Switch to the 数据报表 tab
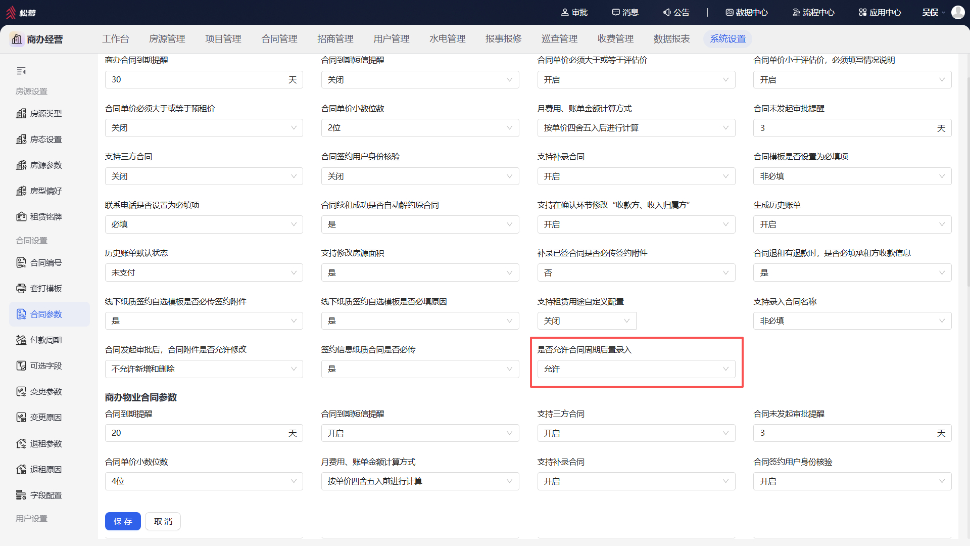This screenshot has width=970, height=546. (672, 39)
